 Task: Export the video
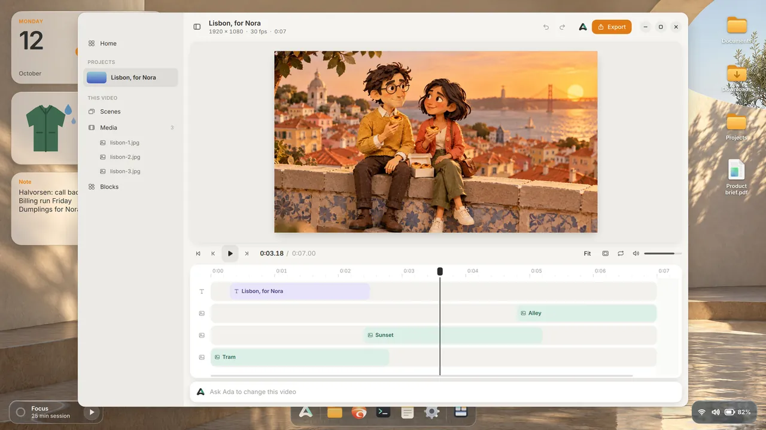click(x=612, y=27)
